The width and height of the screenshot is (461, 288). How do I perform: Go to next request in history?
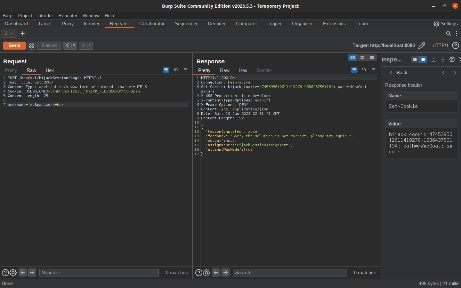(x=83, y=45)
